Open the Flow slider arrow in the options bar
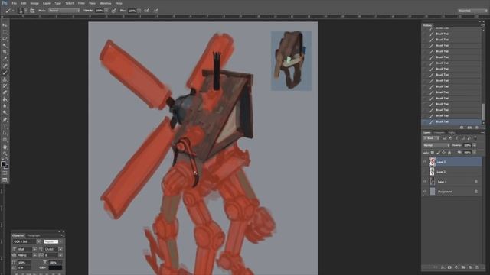 139,11
